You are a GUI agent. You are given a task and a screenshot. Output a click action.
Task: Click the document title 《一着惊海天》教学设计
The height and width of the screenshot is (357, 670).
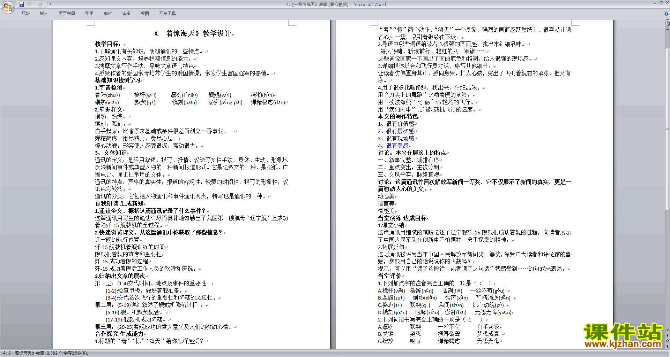click(193, 33)
